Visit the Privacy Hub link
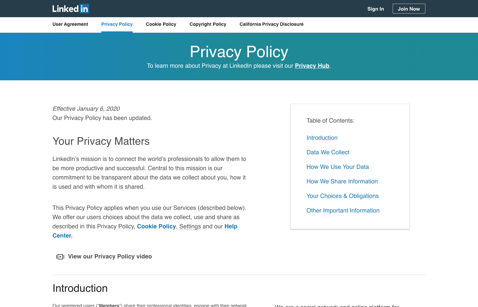 (x=312, y=66)
